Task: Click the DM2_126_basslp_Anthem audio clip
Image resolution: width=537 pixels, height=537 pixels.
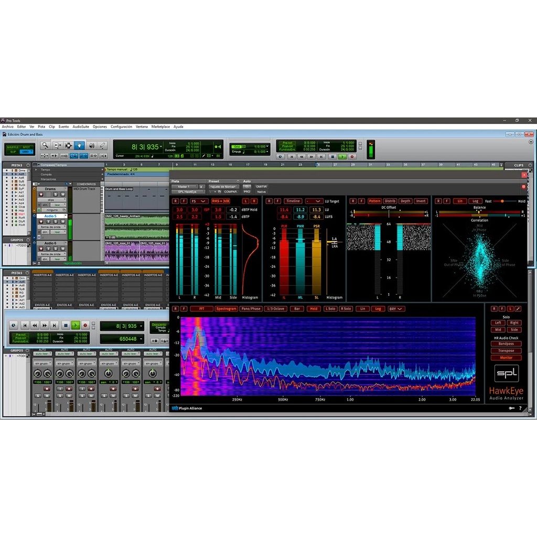Action: [x=137, y=227]
